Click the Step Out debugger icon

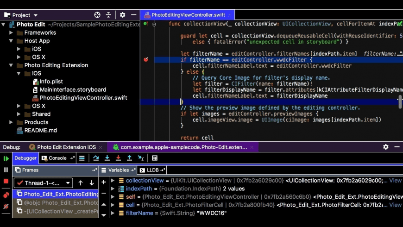tap(129, 158)
